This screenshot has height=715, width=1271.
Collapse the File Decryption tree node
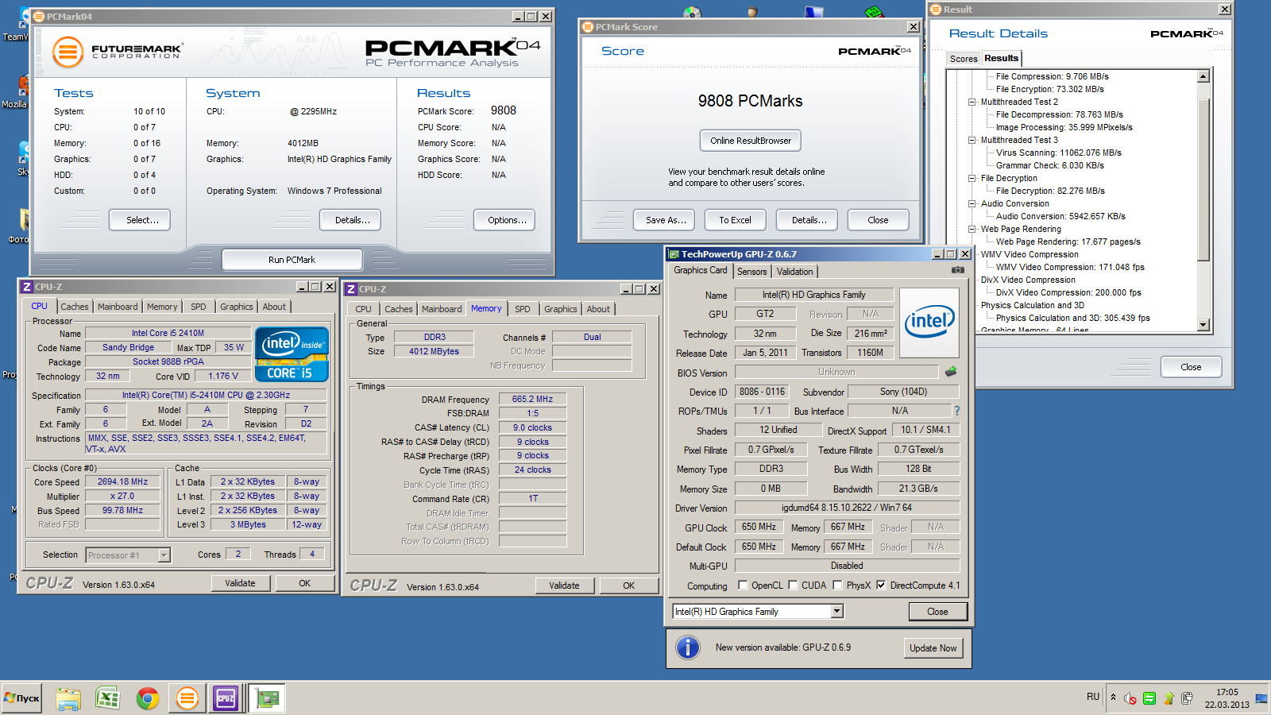[972, 178]
